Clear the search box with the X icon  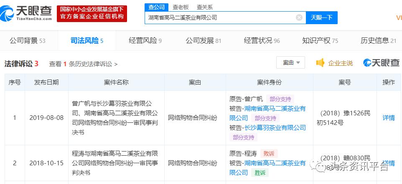299,17
